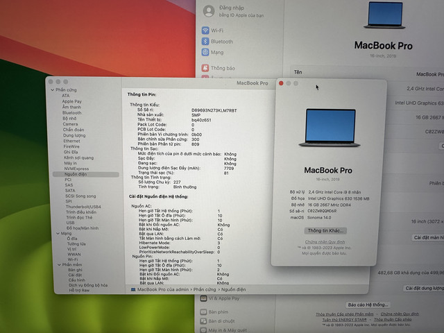Select Thunderbolt/USB4 in hardware list

tap(83, 207)
